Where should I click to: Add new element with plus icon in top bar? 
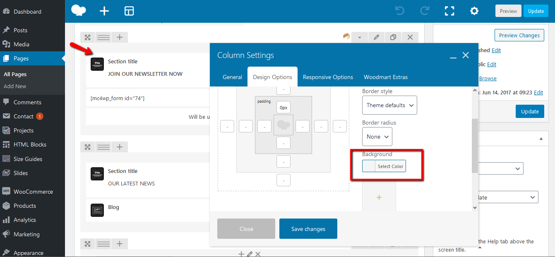tap(104, 11)
